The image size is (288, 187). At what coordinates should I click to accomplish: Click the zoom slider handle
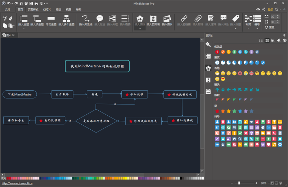(239, 183)
